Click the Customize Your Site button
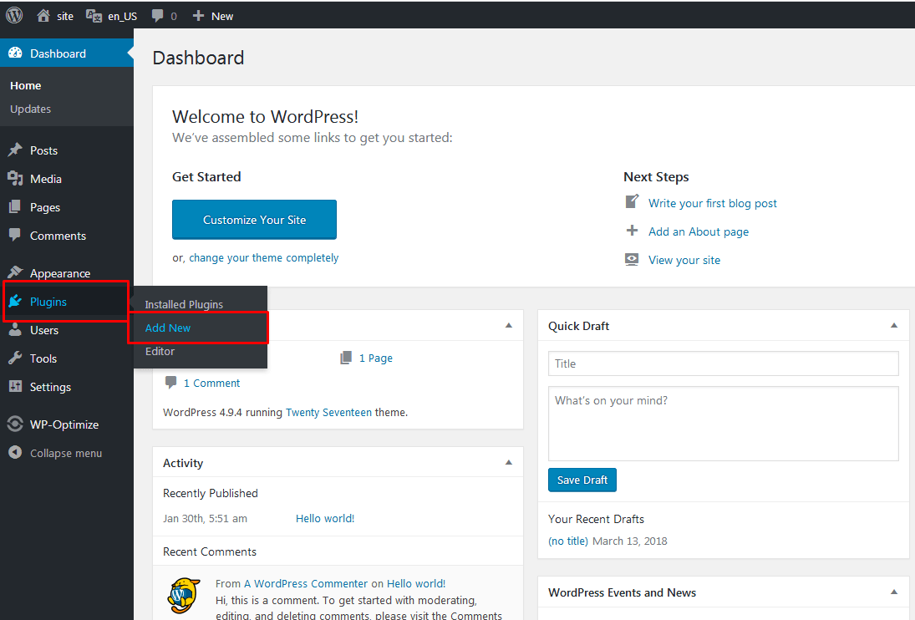 pos(254,219)
